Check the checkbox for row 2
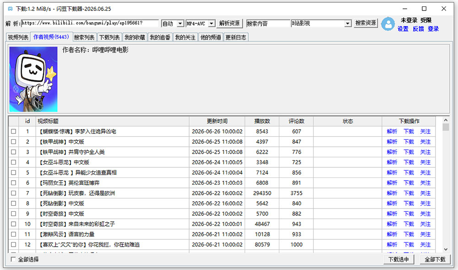 coord(13,142)
